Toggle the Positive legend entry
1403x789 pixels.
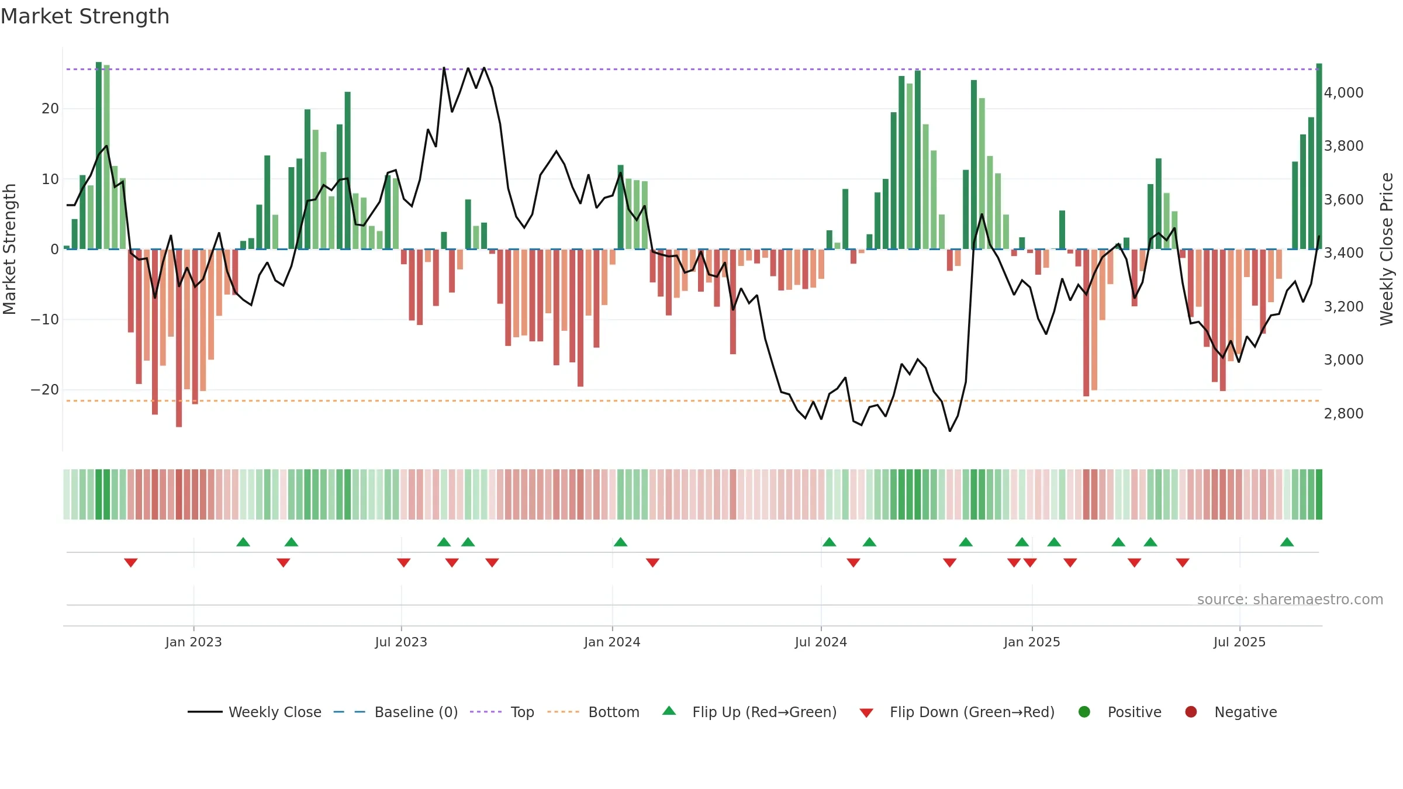coord(1119,712)
